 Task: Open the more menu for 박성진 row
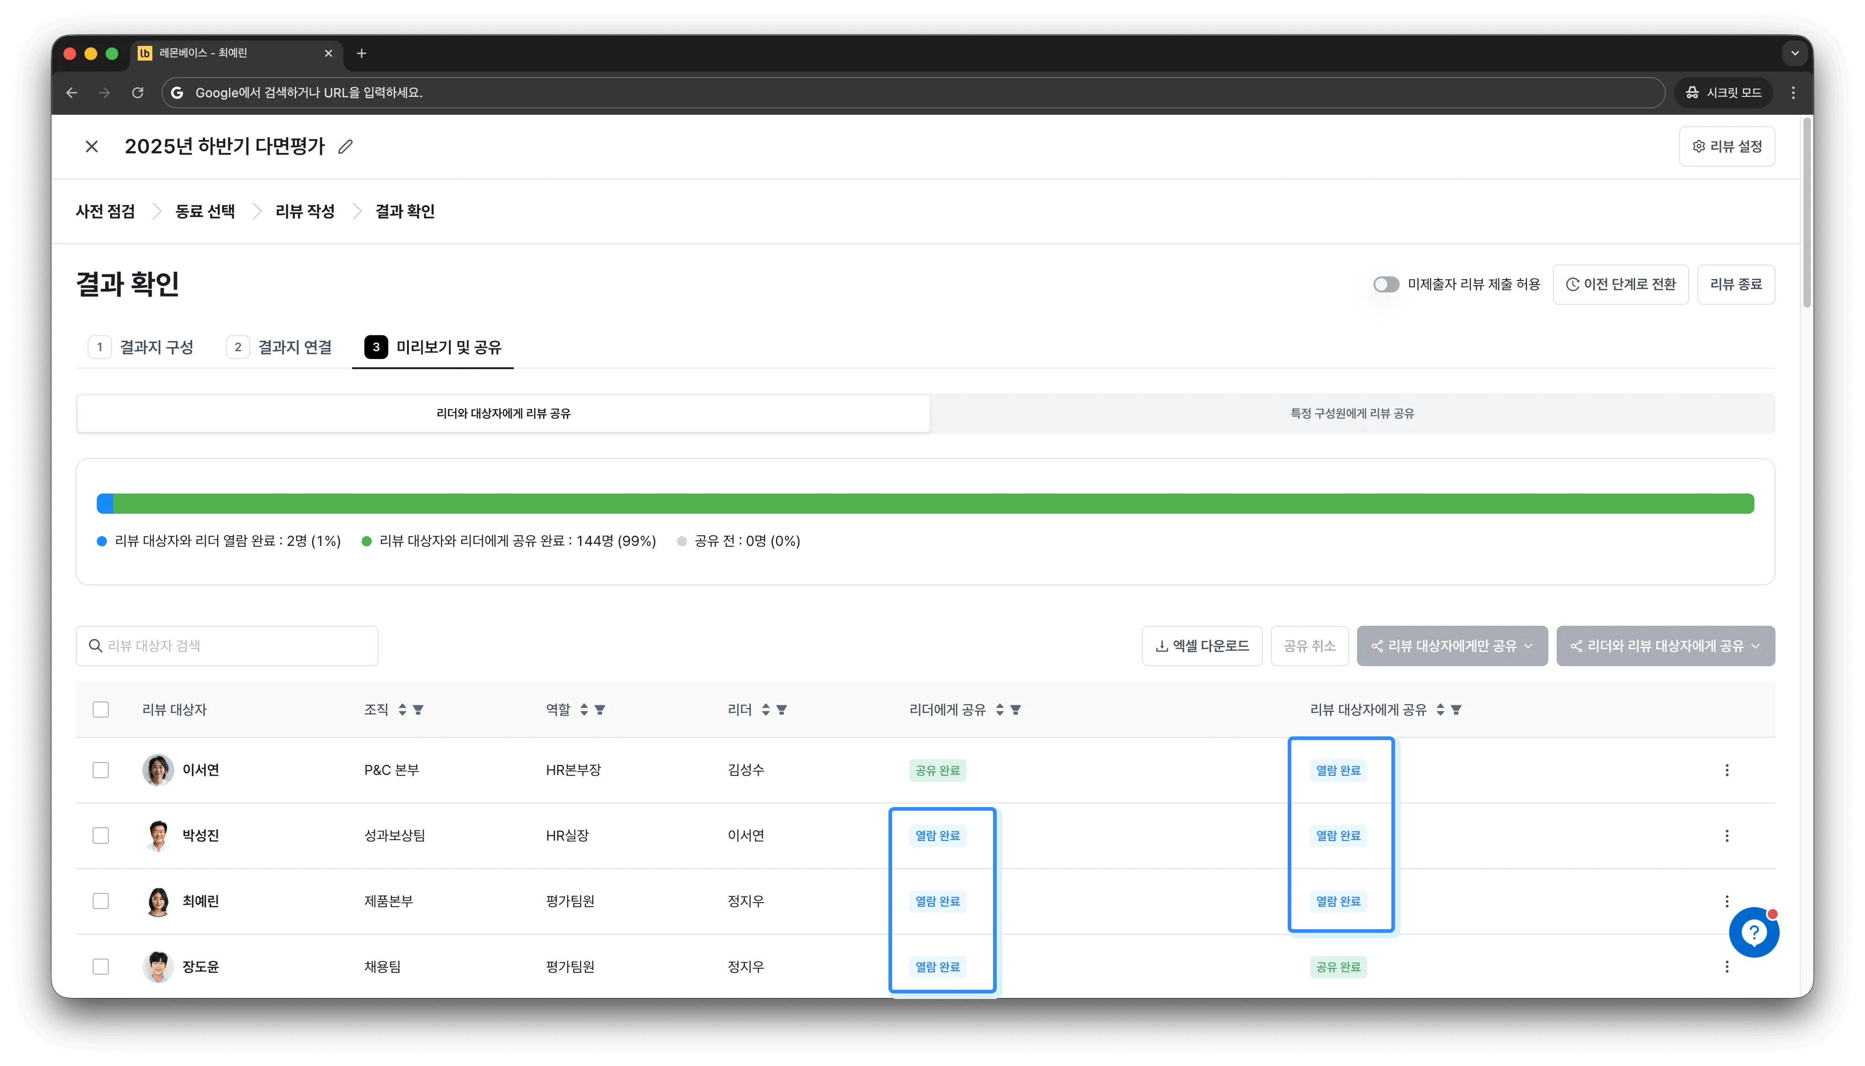coord(1727,836)
